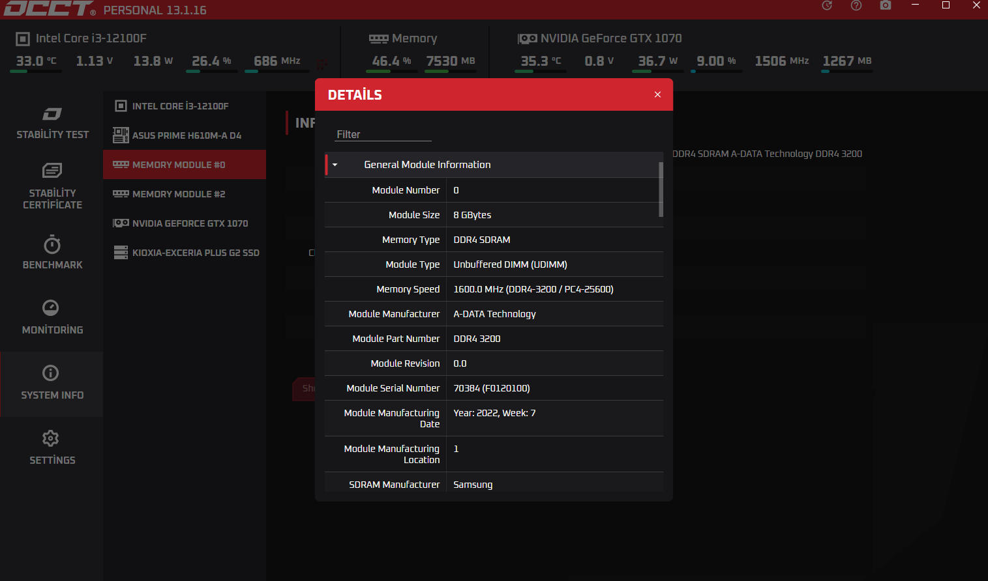988x581 pixels.
Task: Click the CPU temperature 33.0 °C reading
Action: click(x=36, y=61)
